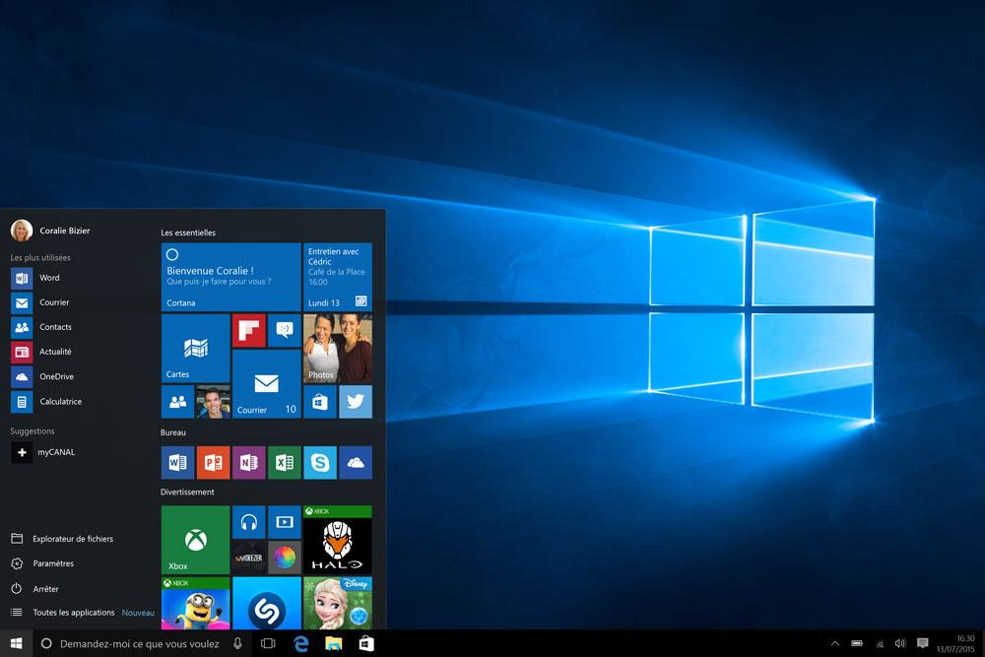Open the Deezer tile
Viewport: 985px width, 657px height.
coord(249,558)
